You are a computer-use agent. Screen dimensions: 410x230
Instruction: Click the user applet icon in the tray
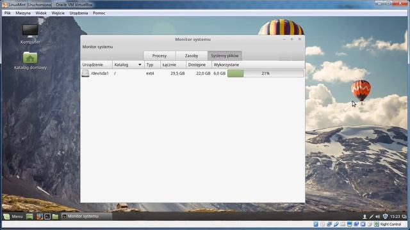(365, 217)
